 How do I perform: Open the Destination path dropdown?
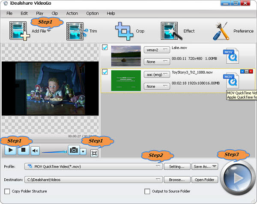[93, 180]
